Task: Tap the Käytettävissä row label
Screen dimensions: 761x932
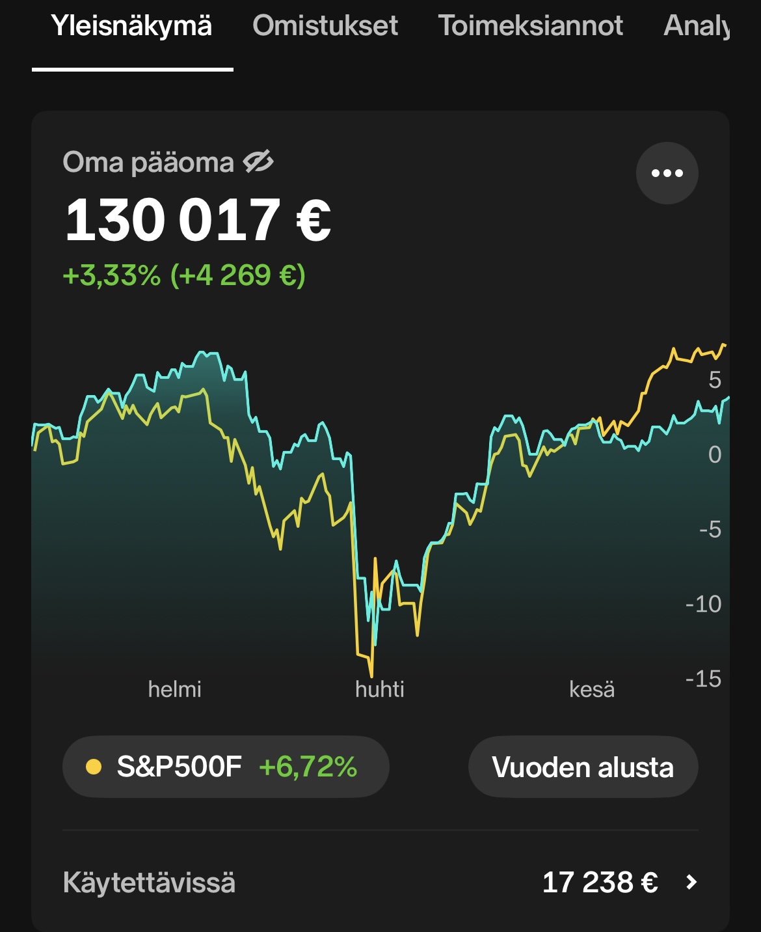Action: (149, 883)
